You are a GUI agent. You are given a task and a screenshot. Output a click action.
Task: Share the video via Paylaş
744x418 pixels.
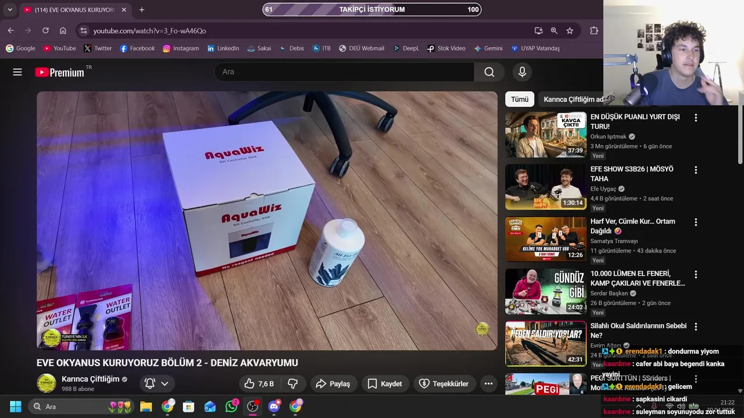[x=333, y=384]
